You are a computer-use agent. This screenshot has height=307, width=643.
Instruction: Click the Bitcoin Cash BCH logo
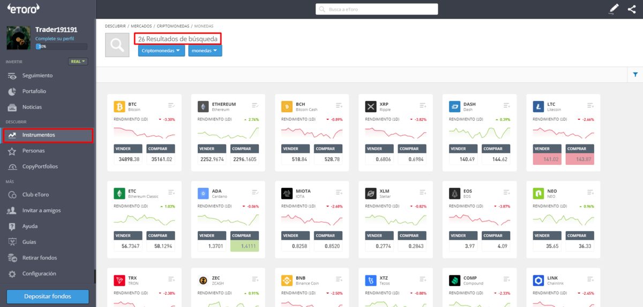point(287,106)
